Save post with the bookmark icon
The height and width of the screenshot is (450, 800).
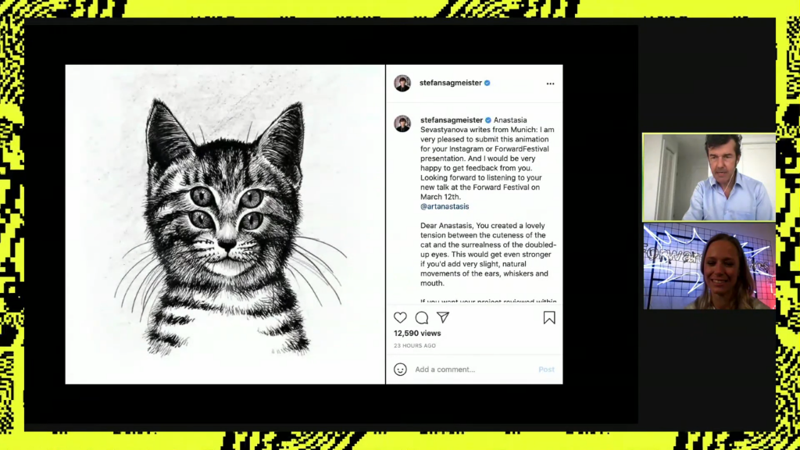point(549,317)
